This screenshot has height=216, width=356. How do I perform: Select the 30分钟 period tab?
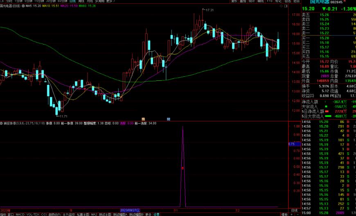pyautogui.click(x=51, y=1)
